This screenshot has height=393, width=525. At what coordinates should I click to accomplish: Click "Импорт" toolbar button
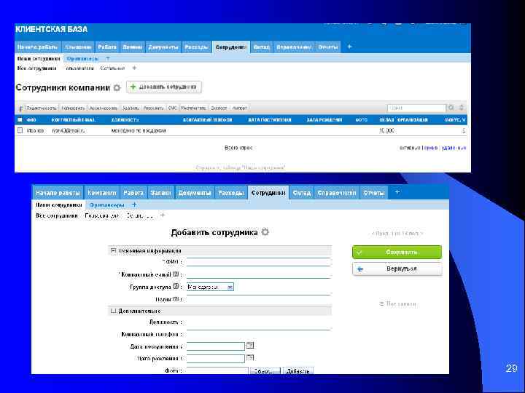click(240, 108)
